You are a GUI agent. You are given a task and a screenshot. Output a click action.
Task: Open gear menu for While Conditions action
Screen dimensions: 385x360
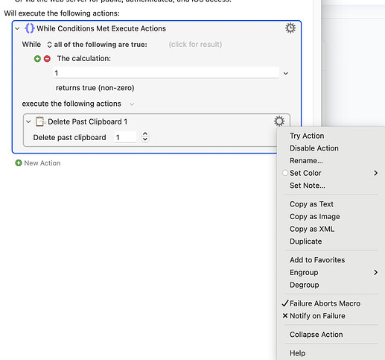pos(290,28)
